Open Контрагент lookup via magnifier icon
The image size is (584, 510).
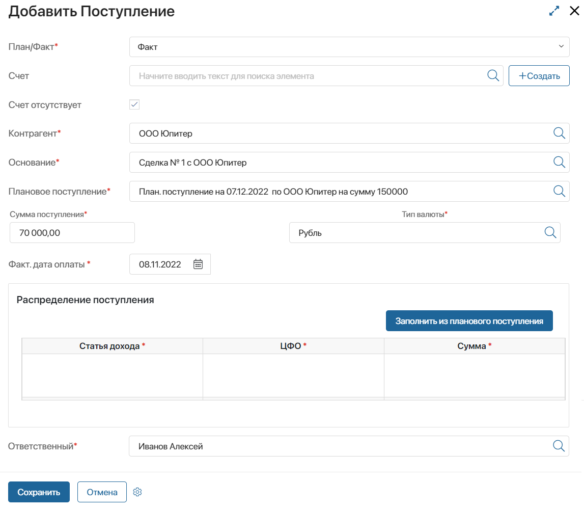[x=559, y=133]
